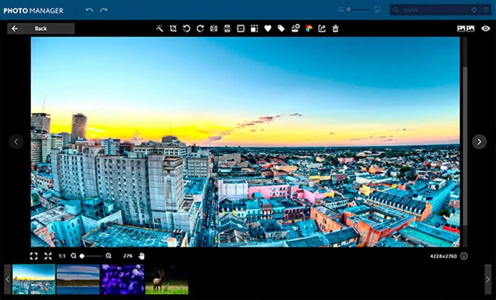Delete photo with trash icon
This screenshot has width=496, height=300.
335,29
